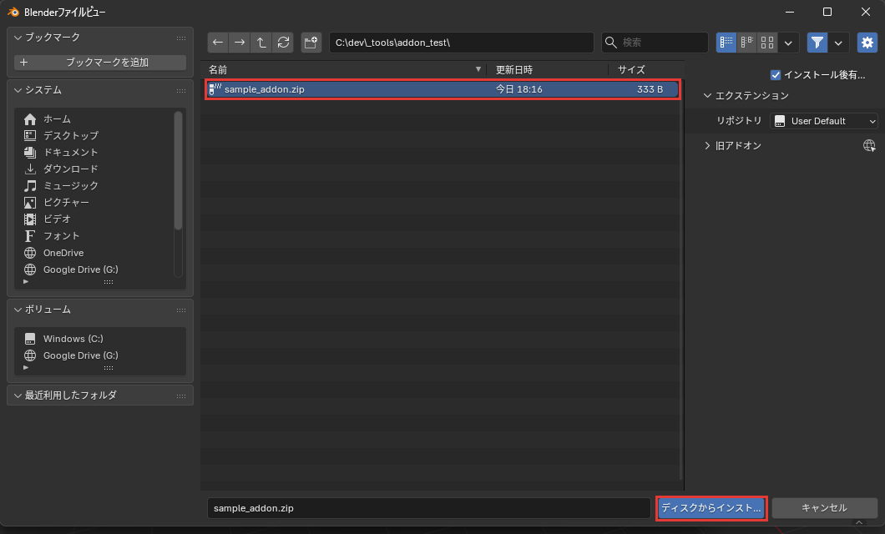
Task: Click ブックマークを追加 button
Action: [100, 62]
